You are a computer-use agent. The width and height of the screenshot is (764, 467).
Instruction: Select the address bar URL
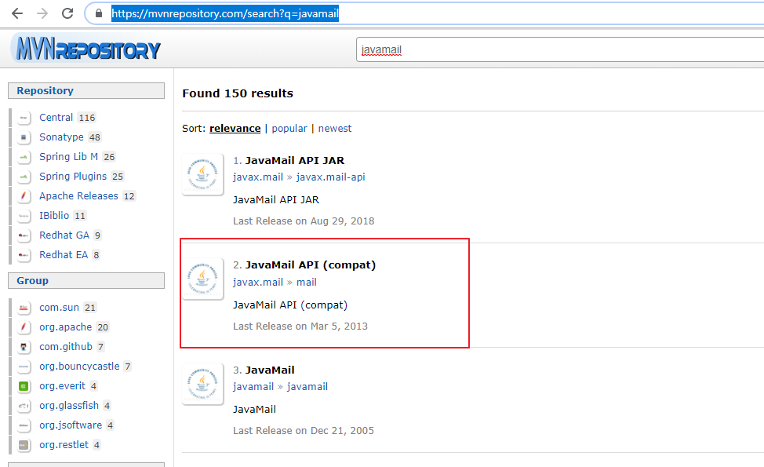(x=225, y=13)
